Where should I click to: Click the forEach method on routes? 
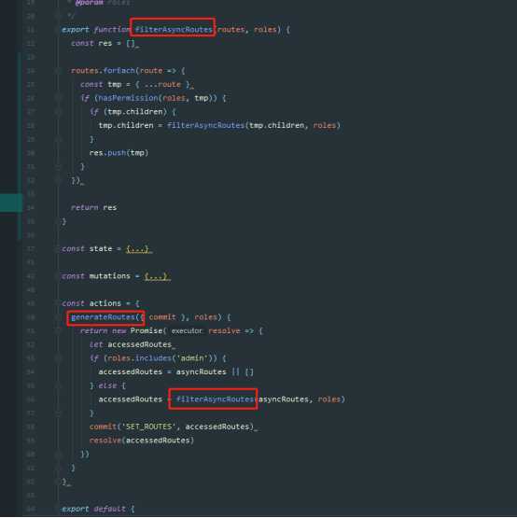pyautogui.click(x=119, y=71)
